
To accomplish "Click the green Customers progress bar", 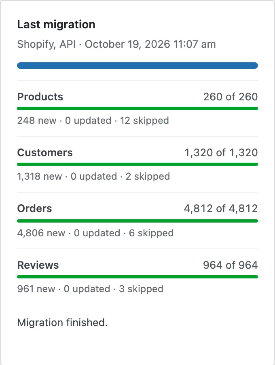I will (x=137, y=164).
